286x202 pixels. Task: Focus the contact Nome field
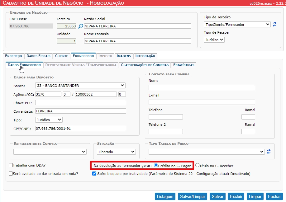(202, 87)
